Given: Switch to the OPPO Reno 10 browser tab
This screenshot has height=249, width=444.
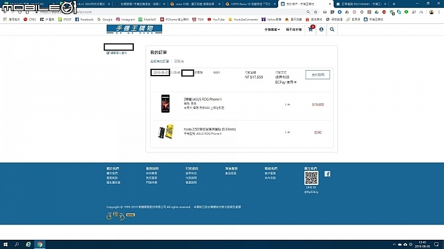Looking at the screenshot, I should coord(250,4).
